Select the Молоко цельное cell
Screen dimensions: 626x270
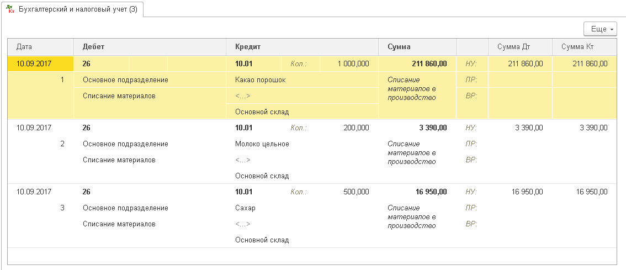click(302, 144)
